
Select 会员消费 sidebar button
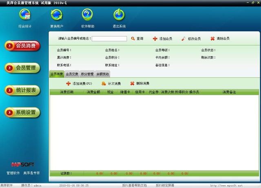coord(22,46)
